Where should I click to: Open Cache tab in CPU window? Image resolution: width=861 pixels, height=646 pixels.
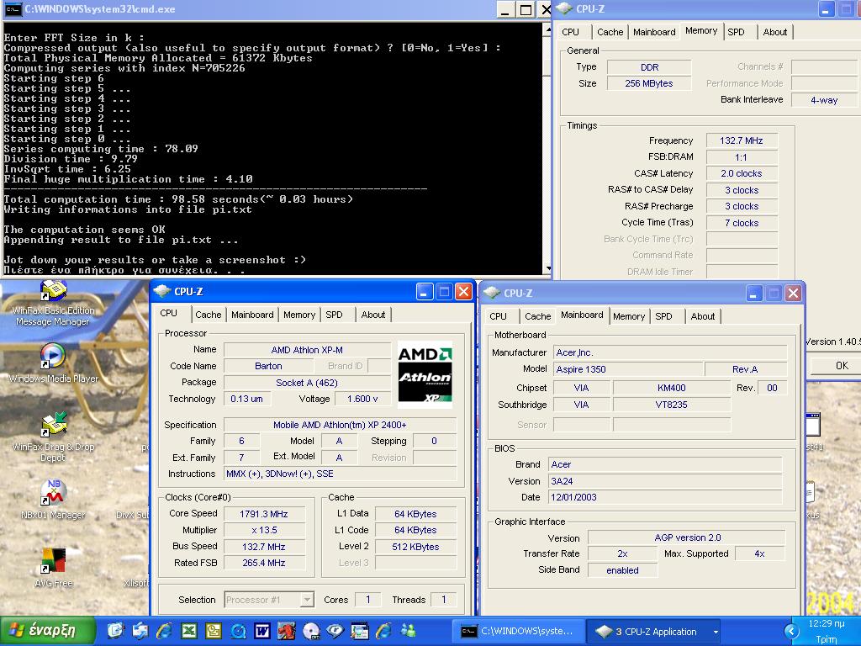tap(209, 315)
